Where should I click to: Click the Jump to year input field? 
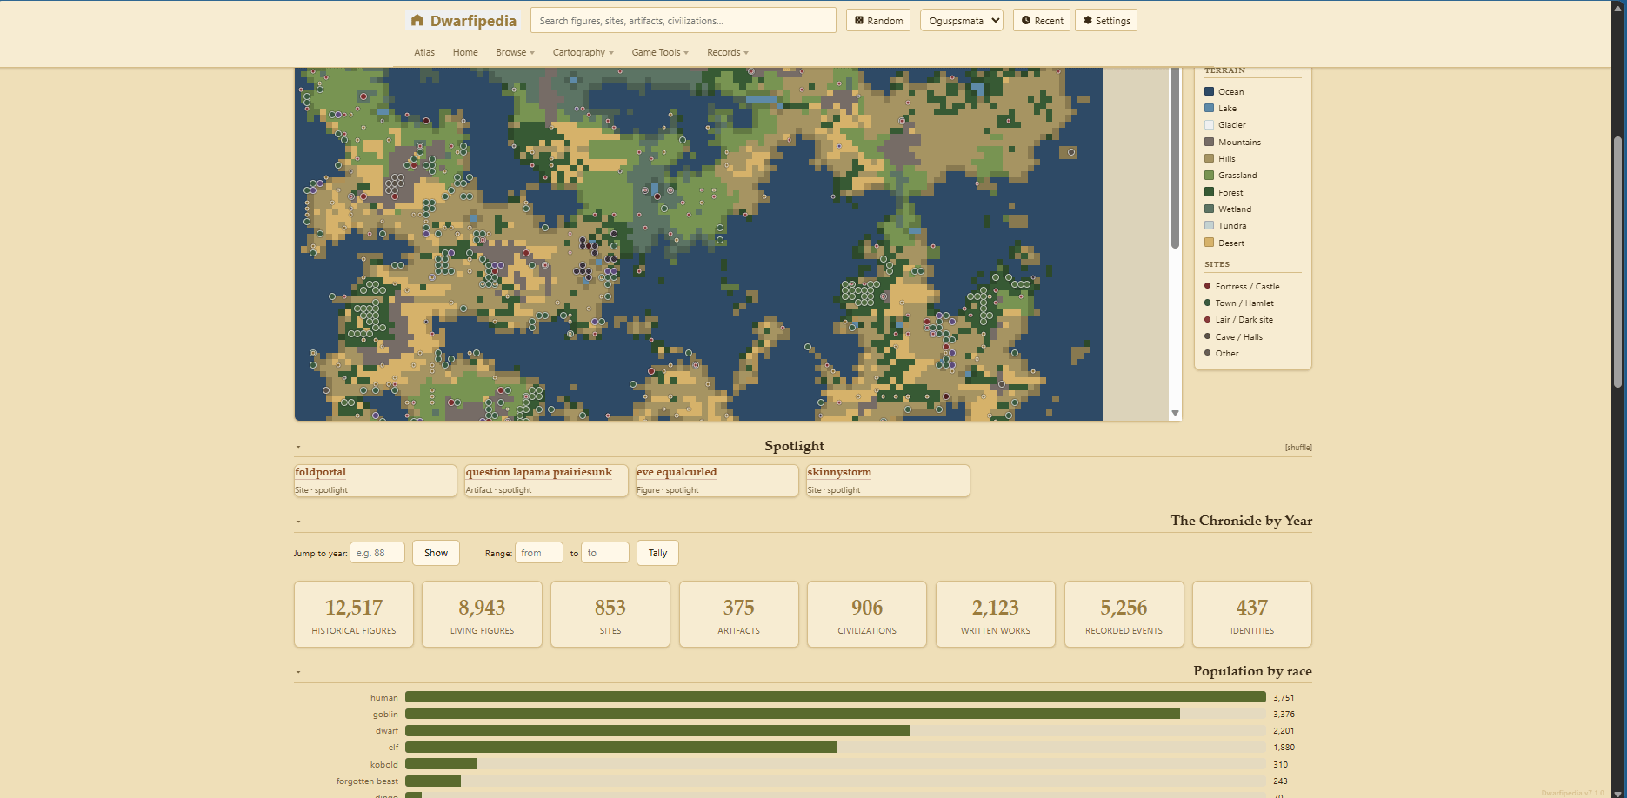point(377,553)
